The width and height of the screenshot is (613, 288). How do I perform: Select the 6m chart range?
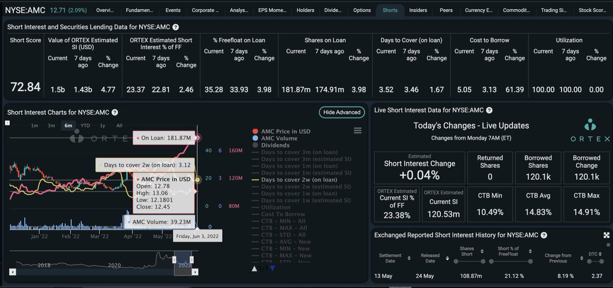(x=68, y=125)
